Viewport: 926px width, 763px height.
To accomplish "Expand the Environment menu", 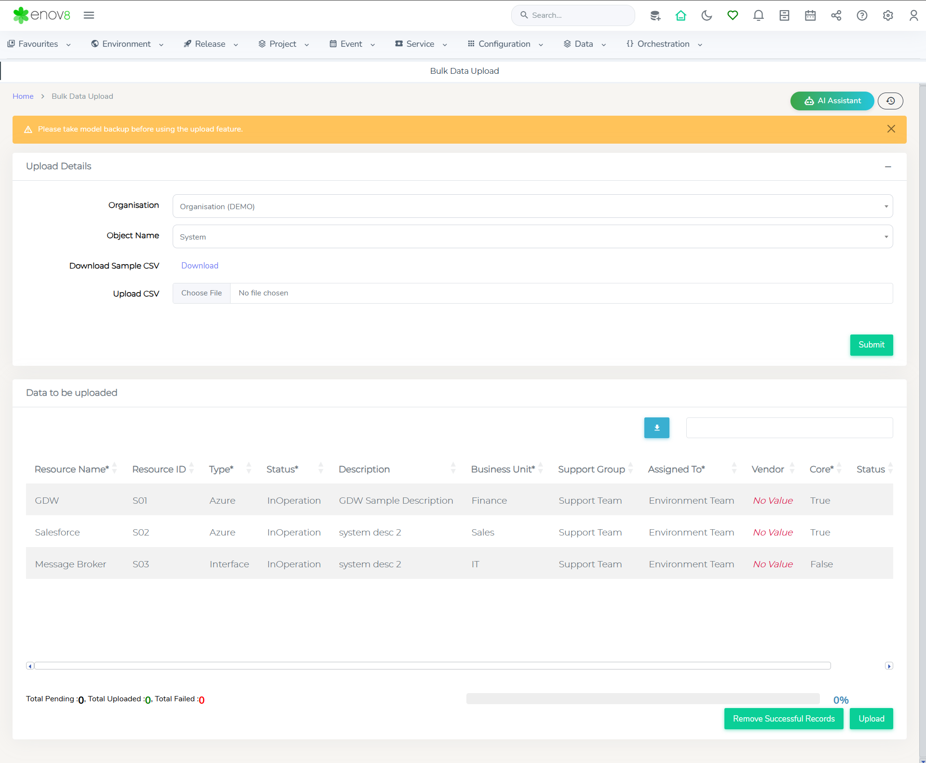I will click(x=127, y=44).
